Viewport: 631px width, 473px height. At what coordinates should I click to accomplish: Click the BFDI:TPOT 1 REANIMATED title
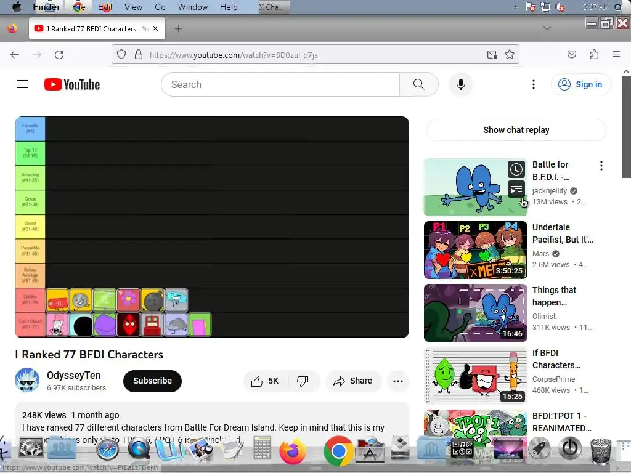562,422
